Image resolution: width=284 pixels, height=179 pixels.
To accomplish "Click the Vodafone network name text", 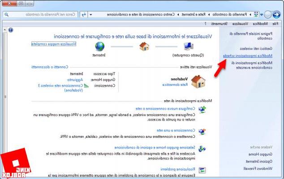I will [179, 79].
